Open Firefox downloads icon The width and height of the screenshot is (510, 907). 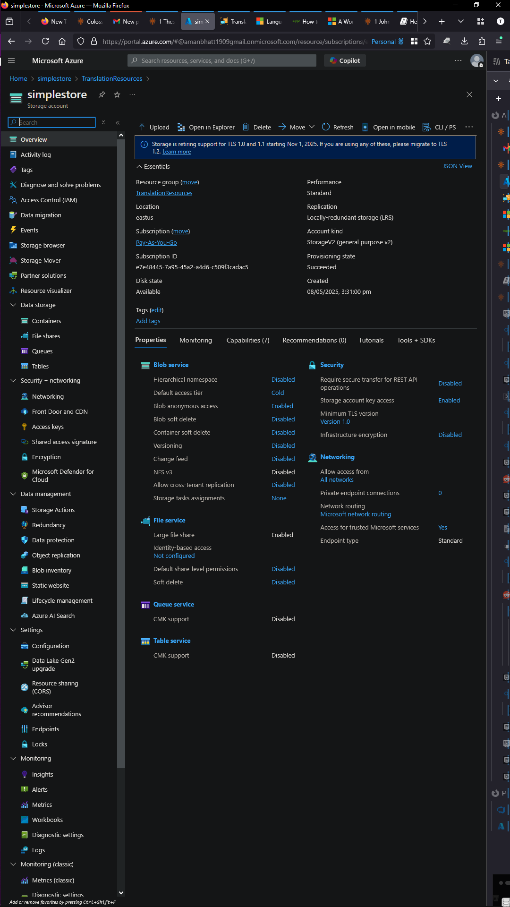tap(465, 41)
